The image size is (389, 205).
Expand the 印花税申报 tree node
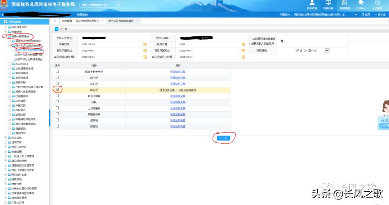(x=9, y=64)
